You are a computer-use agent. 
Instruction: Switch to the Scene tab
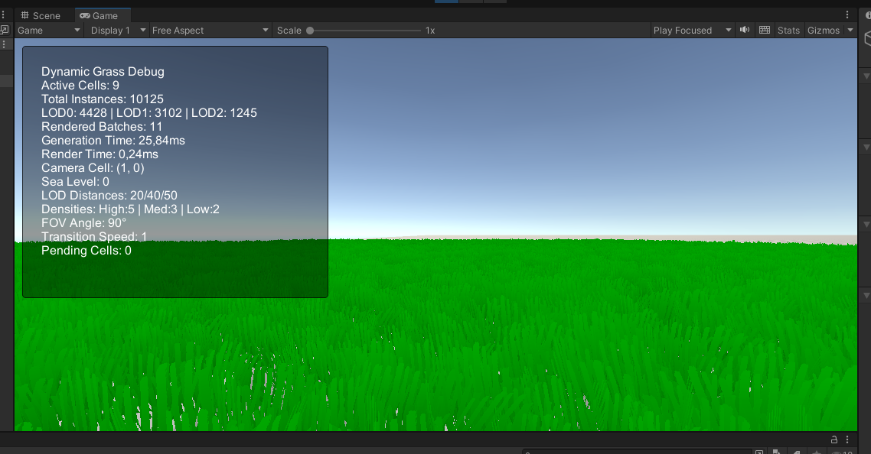point(40,15)
